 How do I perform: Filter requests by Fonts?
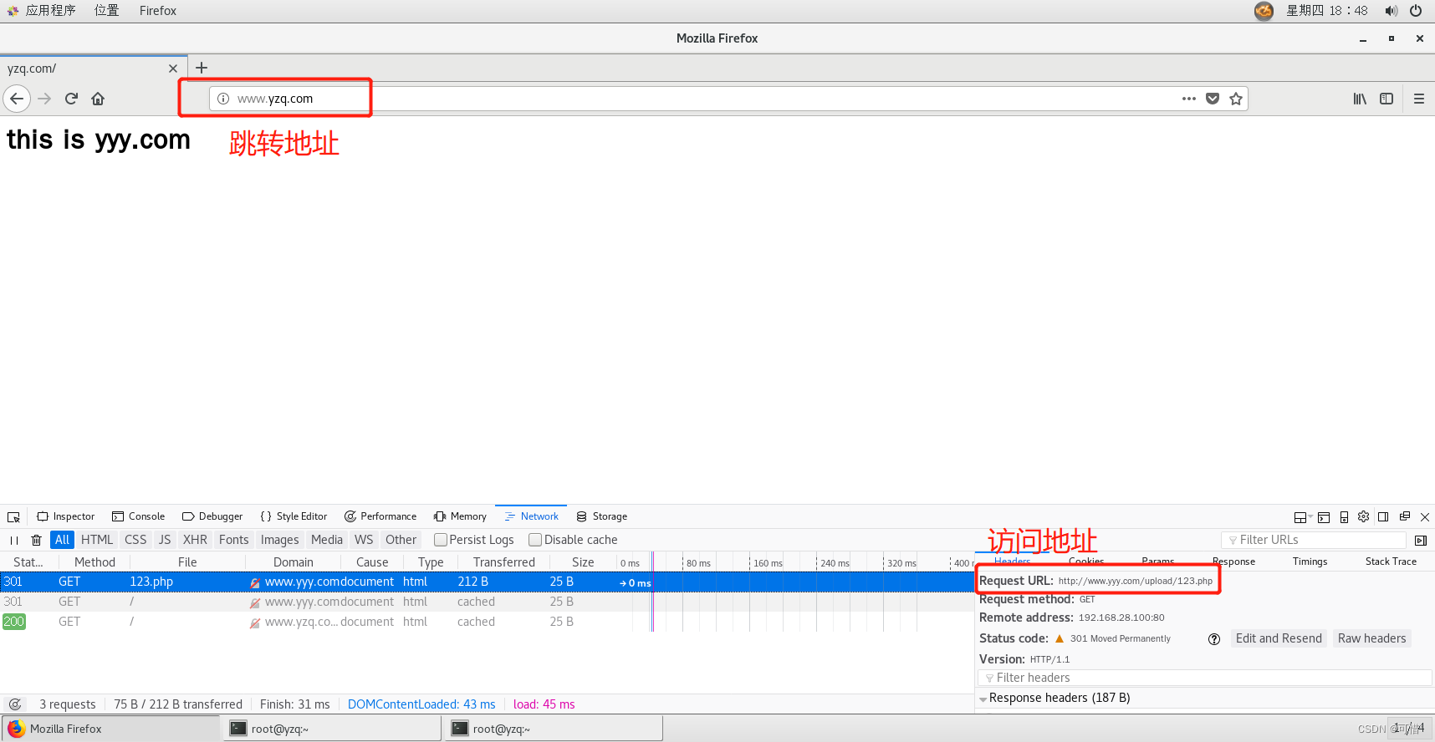tap(234, 540)
